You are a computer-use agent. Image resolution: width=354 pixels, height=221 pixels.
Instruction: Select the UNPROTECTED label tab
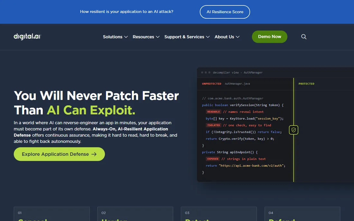tap(211, 84)
